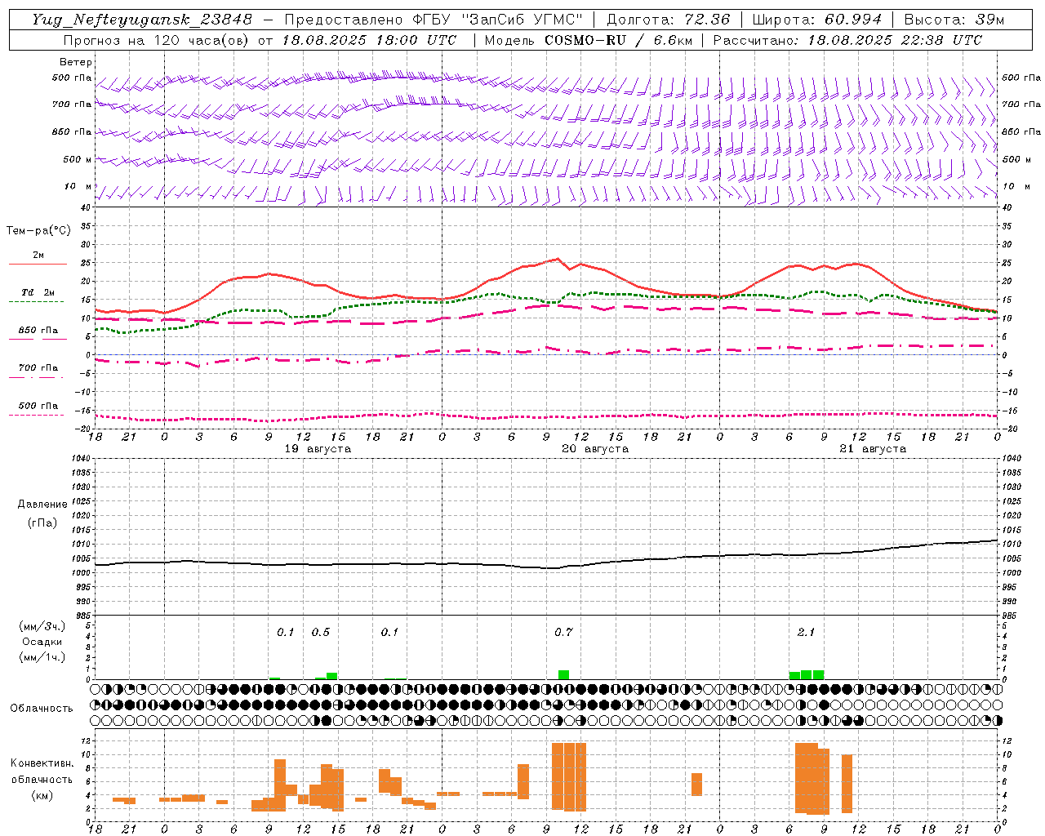Click the Рассчитано: 18.08.2025 22:38 UTC text
The height and width of the screenshot is (836, 1045).
[847, 40]
